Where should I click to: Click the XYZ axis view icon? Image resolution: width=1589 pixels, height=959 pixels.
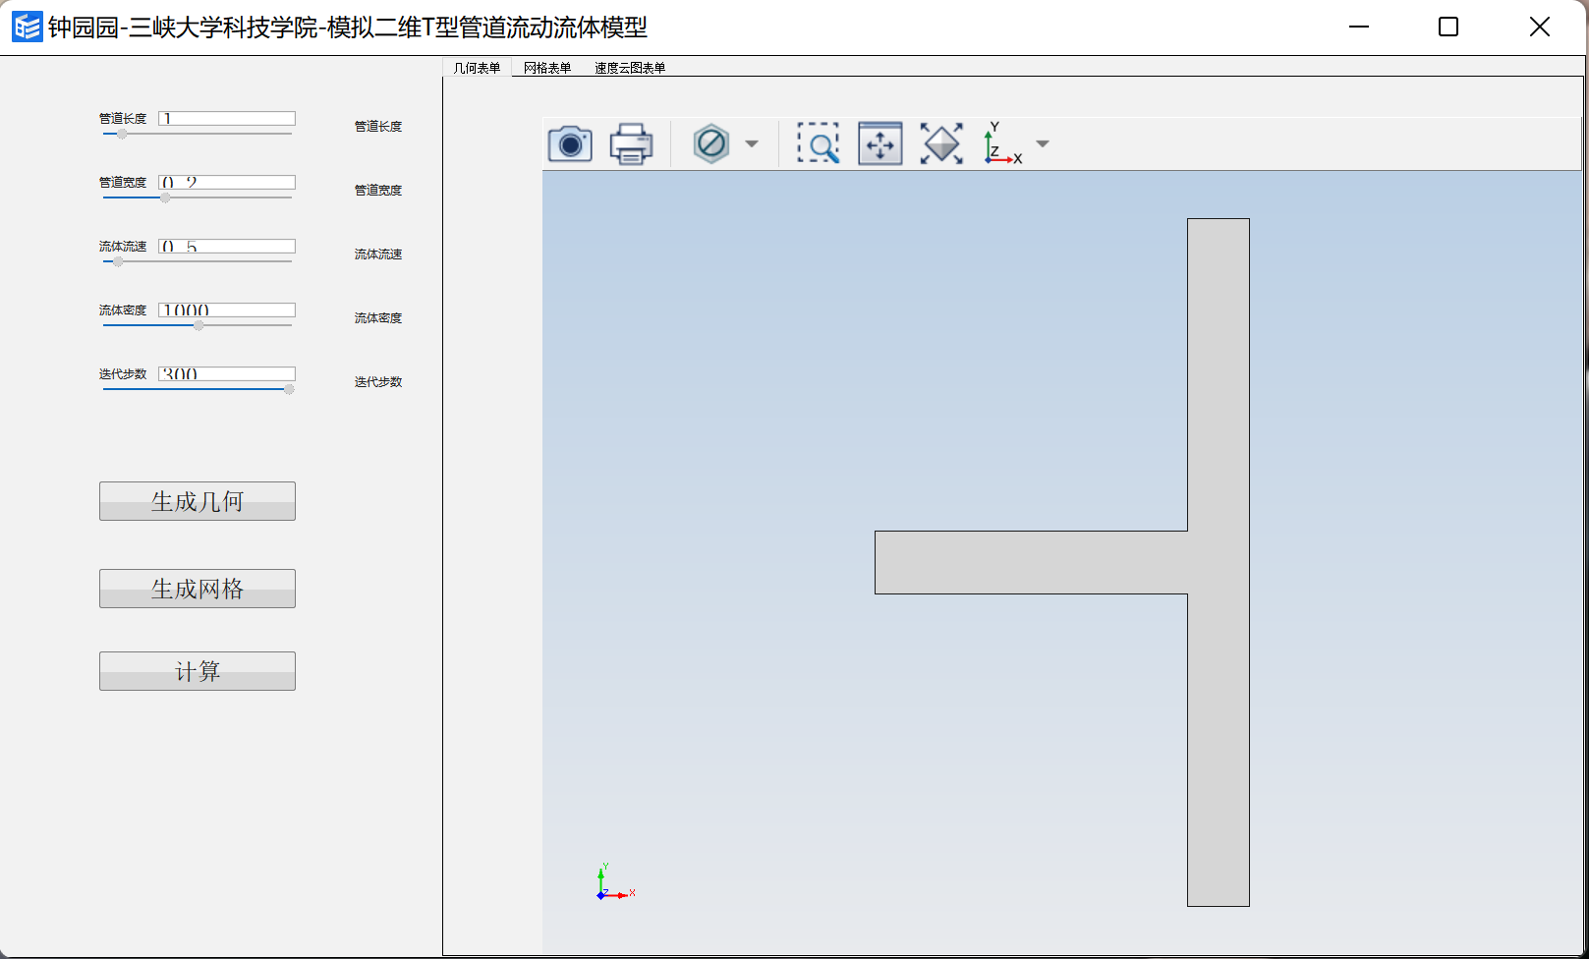coord(1002,143)
